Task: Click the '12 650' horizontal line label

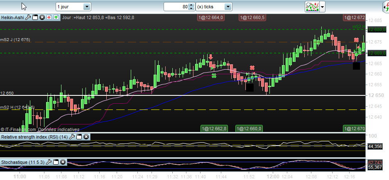Action: point(7,93)
